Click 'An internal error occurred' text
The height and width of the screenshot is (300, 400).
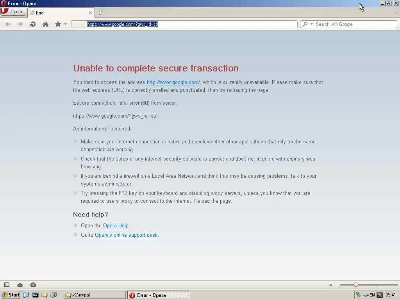102,129
